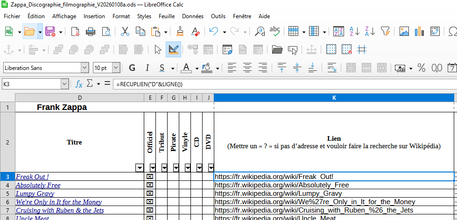Open the Font Size dropdown
Viewport: 457px width, 220px height.
116,68
